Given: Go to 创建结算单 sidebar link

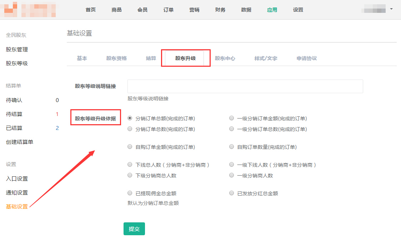Looking at the screenshot, I should tap(20, 142).
